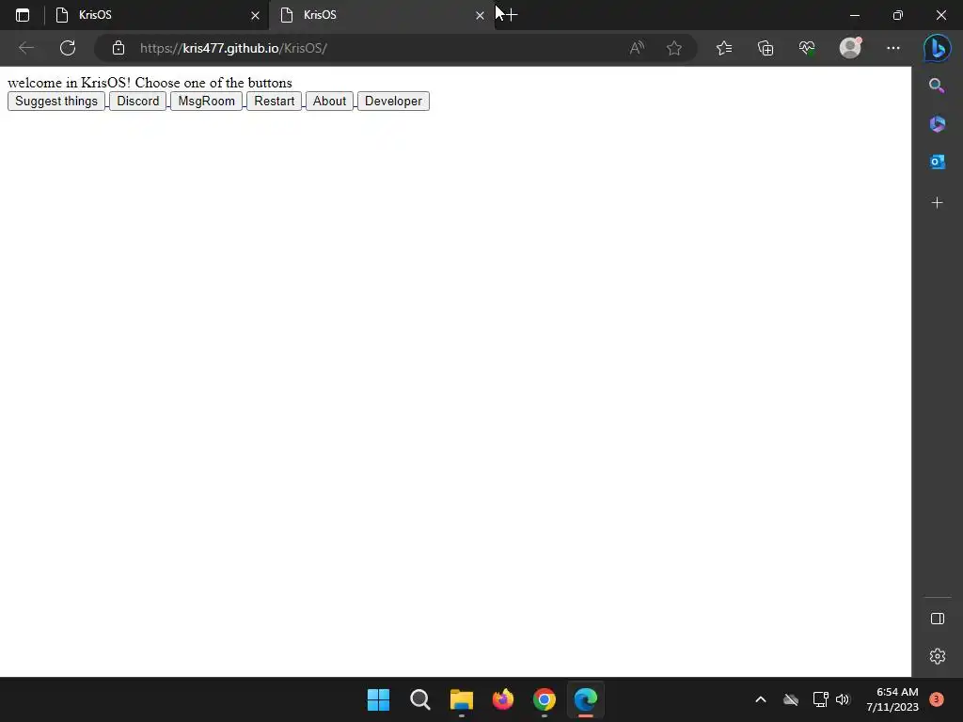Image resolution: width=963 pixels, height=722 pixels.
Task: Close the first KrisOS tab
Action: [x=256, y=15]
